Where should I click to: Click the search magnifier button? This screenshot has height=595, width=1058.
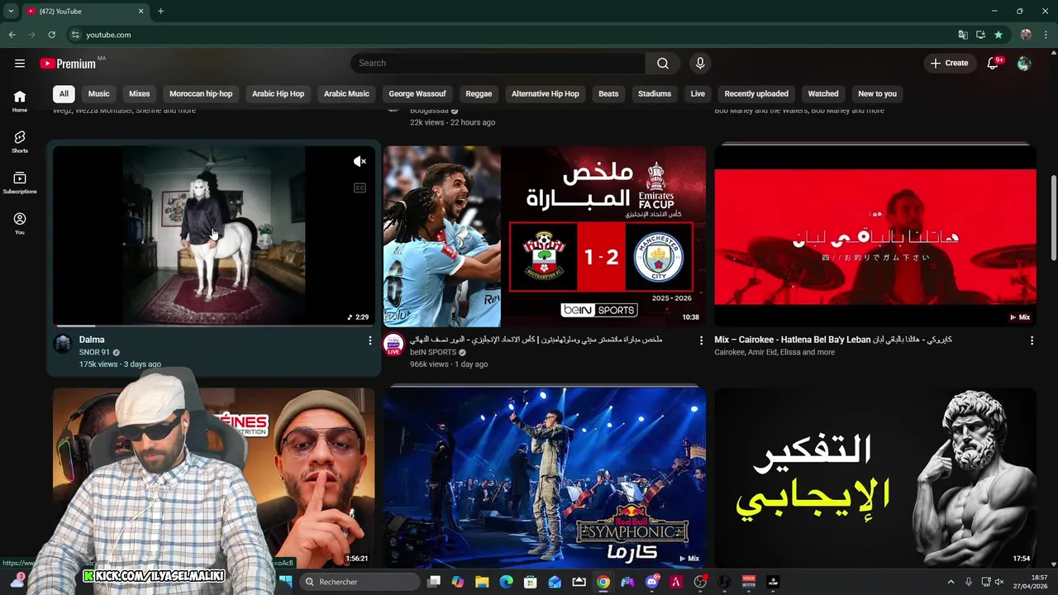point(663,63)
